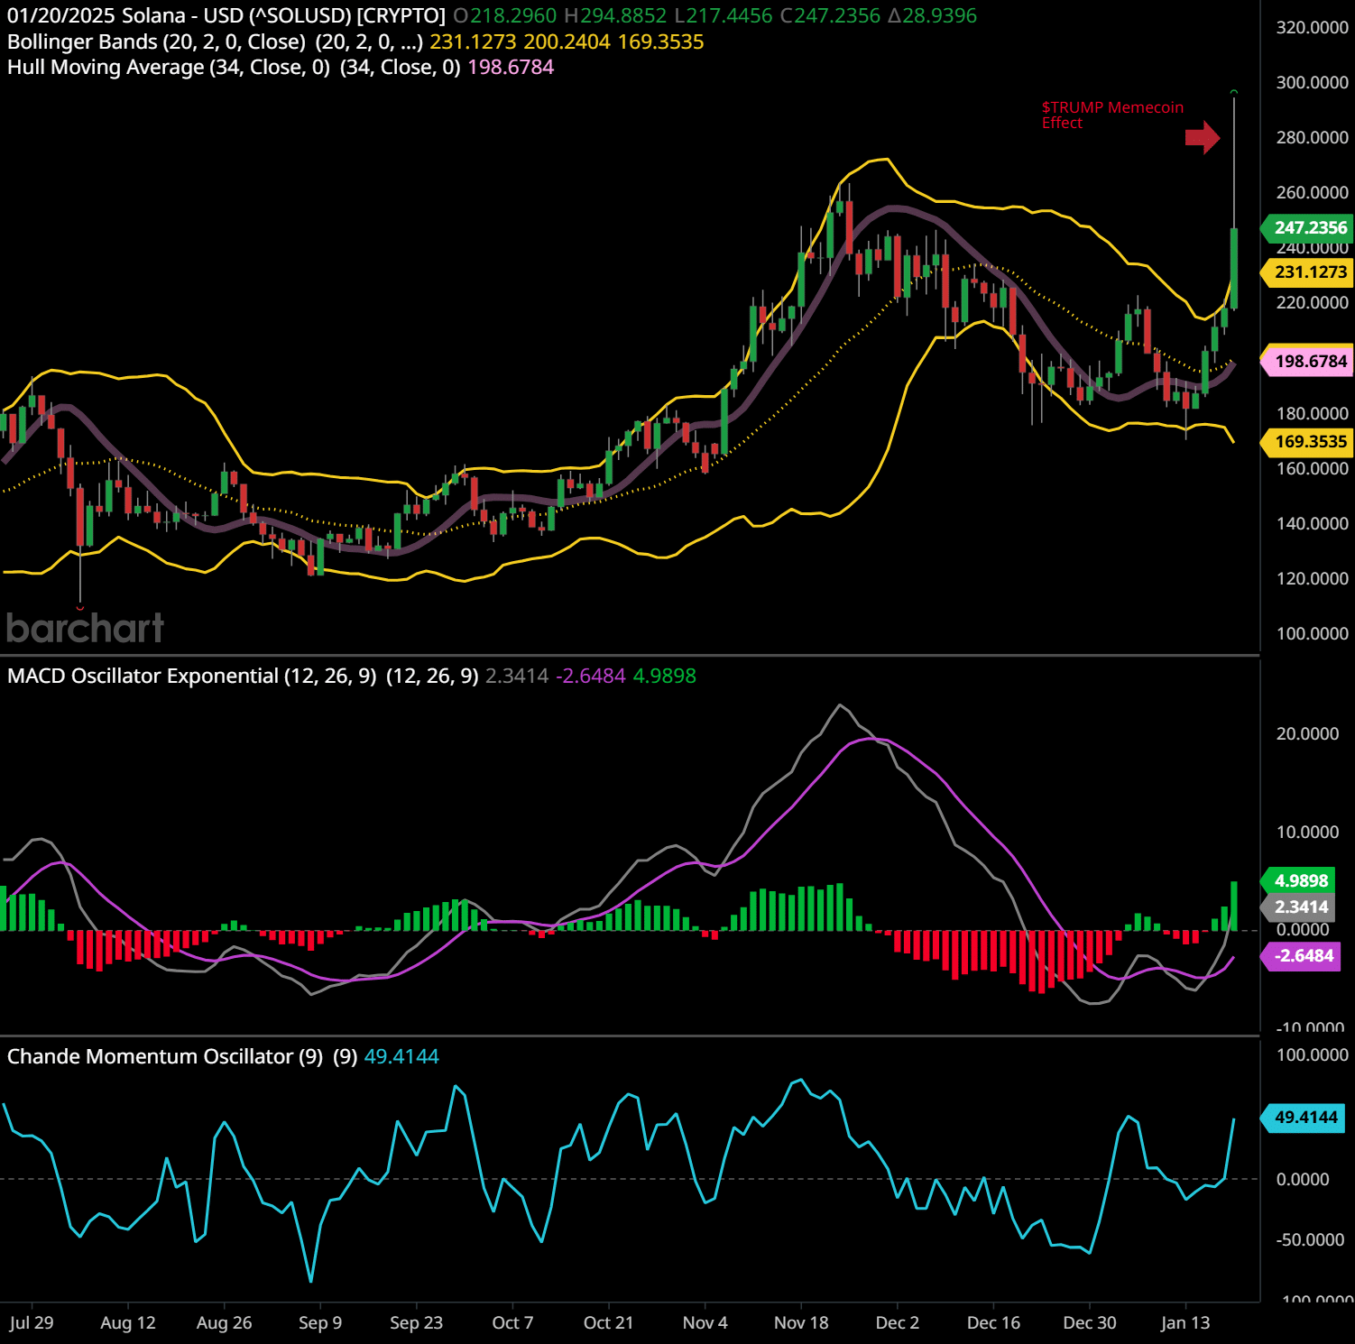Image resolution: width=1355 pixels, height=1344 pixels.
Task: Click the gray MACD value 2.3414 in the header
Action: (517, 676)
